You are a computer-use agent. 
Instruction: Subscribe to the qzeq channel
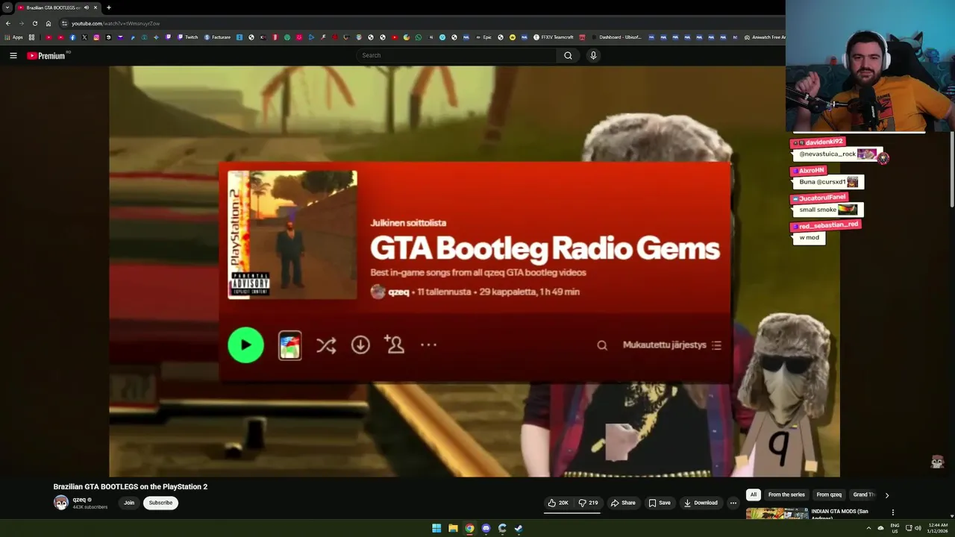point(160,503)
